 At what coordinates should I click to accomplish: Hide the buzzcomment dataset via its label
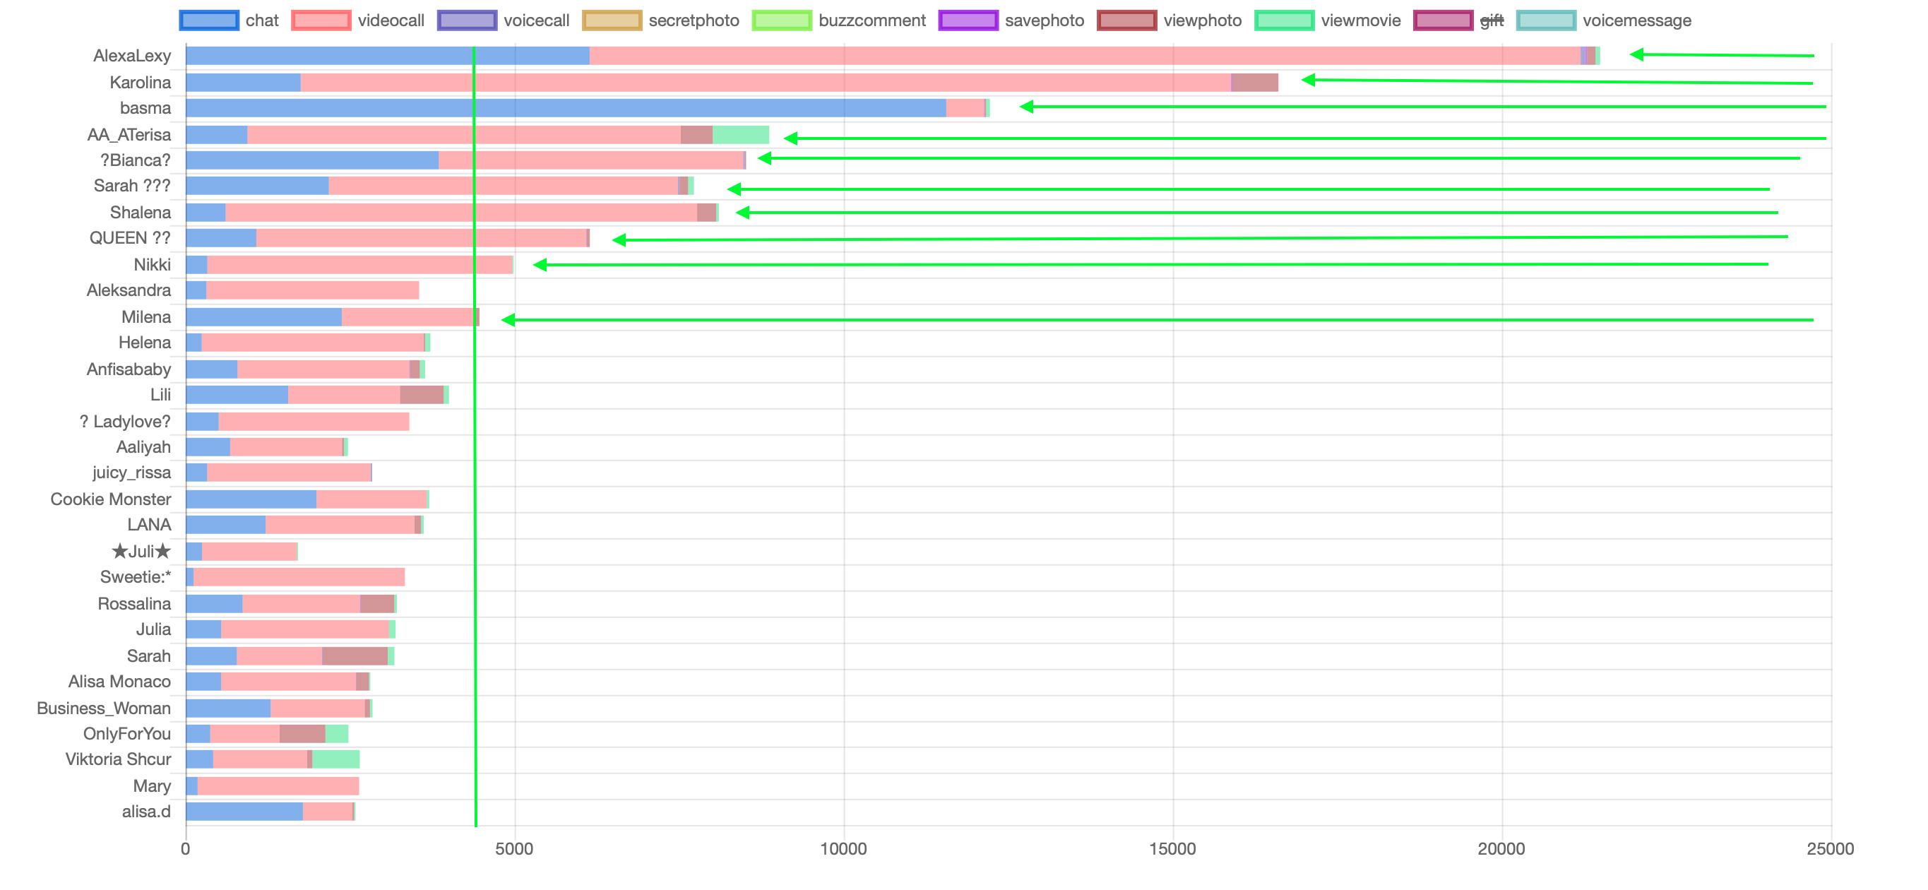pos(872,20)
